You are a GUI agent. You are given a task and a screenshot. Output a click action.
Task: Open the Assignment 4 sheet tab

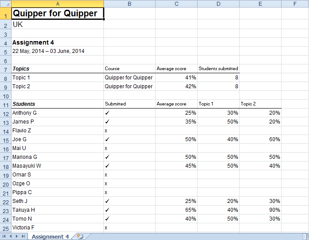tap(50, 236)
